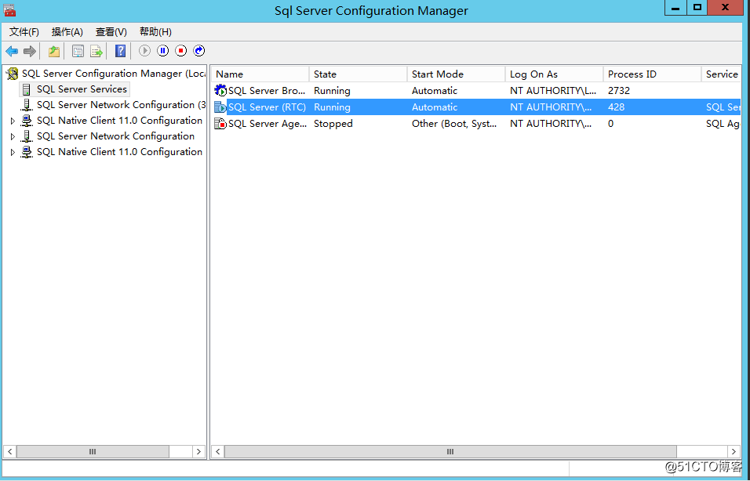Viewport: 750px width, 481px height.
Task: Click the tree pane horizontal scrollbar thumb
Action: [93, 451]
